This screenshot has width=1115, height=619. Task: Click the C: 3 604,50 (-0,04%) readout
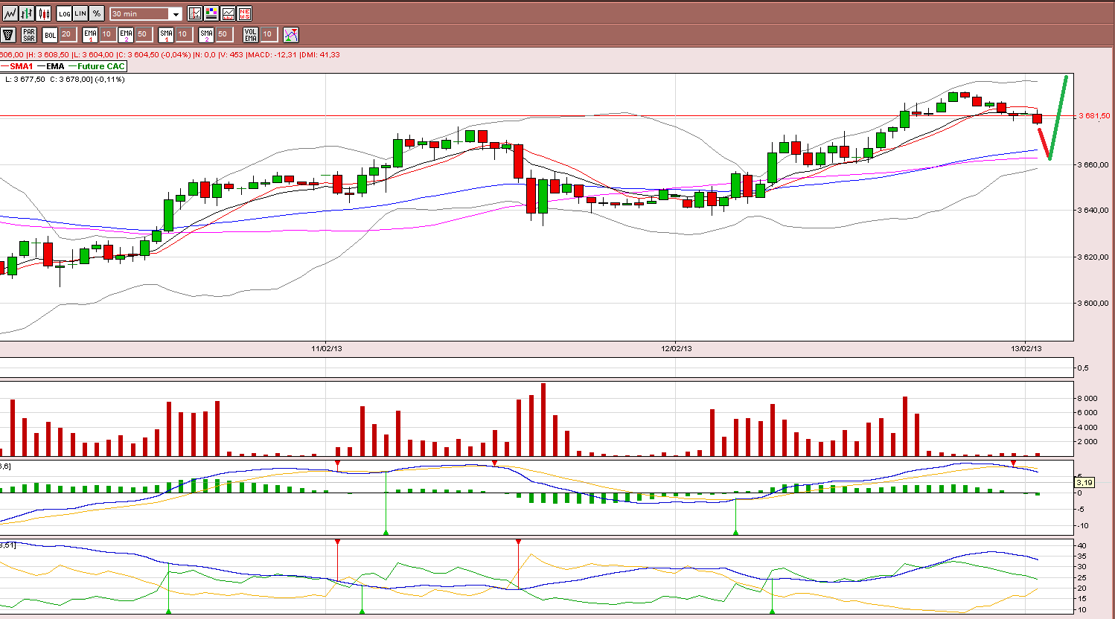click(153, 54)
